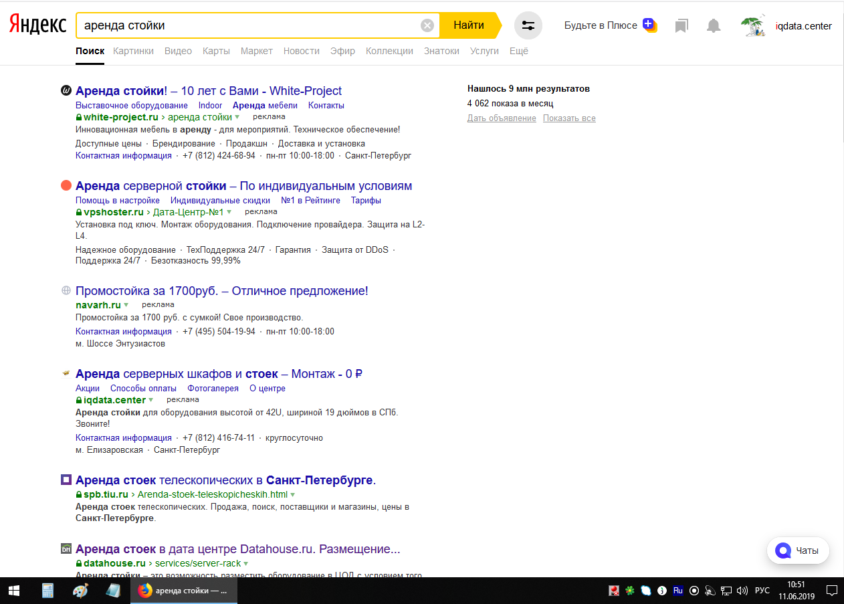This screenshot has height=604, width=844.
Task: Switch to Картинки tab
Action: (x=133, y=51)
